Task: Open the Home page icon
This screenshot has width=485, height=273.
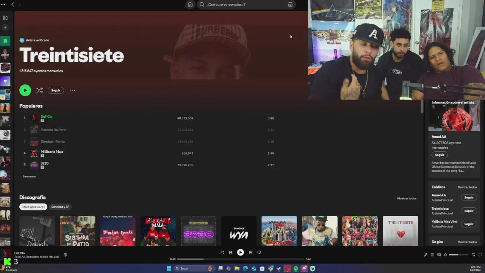Action: 190,5
